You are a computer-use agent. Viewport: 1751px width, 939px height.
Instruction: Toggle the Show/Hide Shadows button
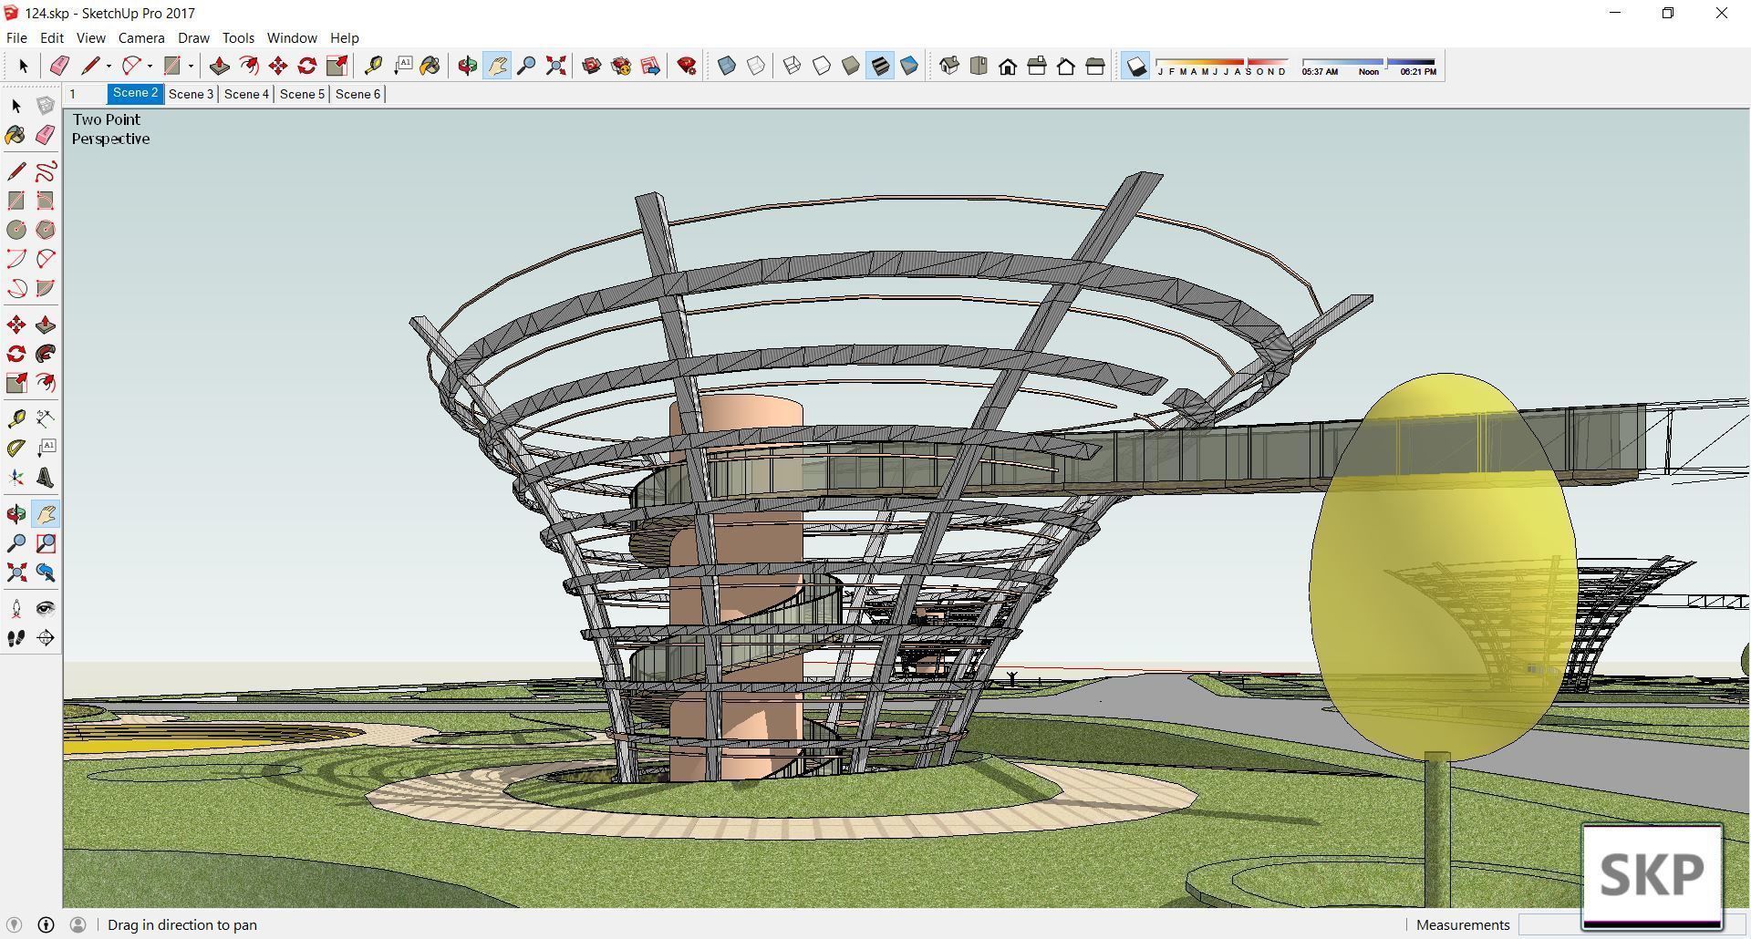tap(1135, 66)
